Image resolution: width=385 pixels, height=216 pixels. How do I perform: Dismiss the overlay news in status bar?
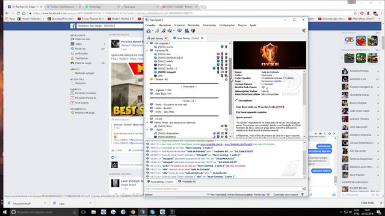coord(268,194)
